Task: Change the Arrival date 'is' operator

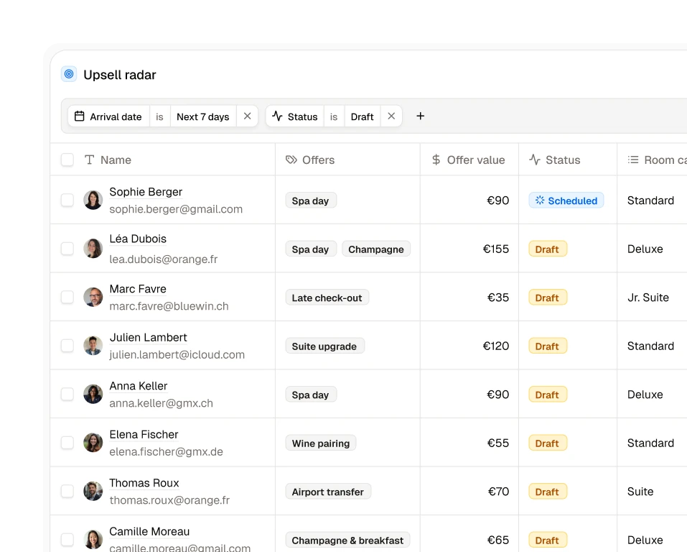Action: coord(159,116)
